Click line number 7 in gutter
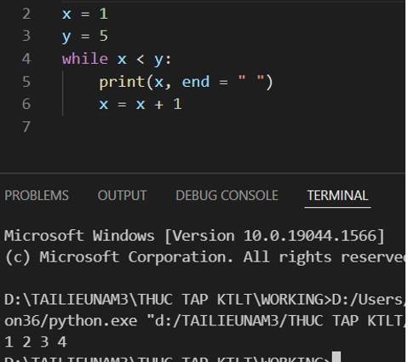Viewport: 408px width, 362px height. tap(26, 127)
